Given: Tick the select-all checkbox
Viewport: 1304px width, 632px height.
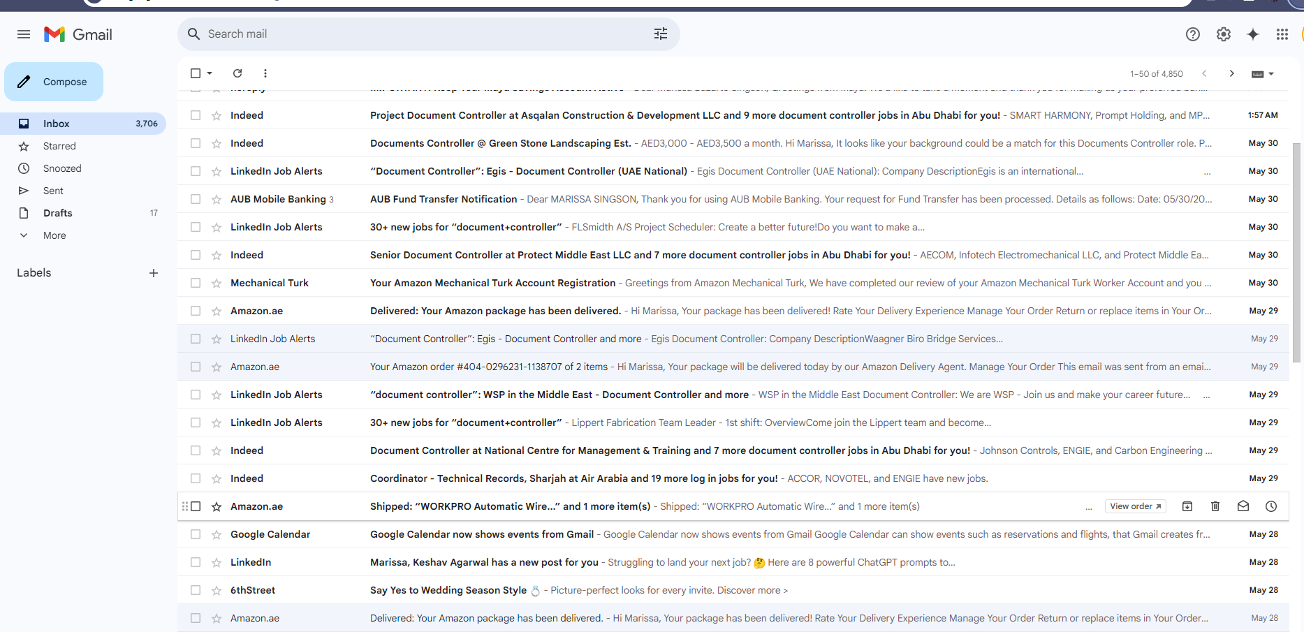Looking at the screenshot, I should 196,73.
